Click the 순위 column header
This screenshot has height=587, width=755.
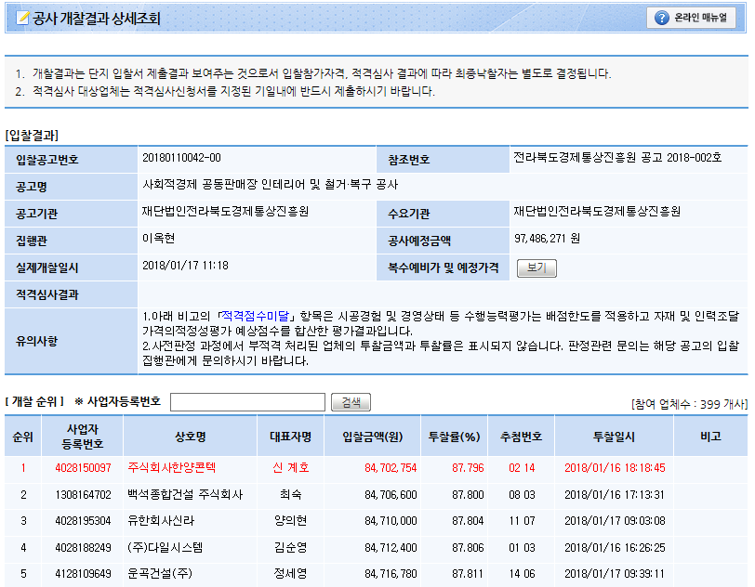coord(22,436)
